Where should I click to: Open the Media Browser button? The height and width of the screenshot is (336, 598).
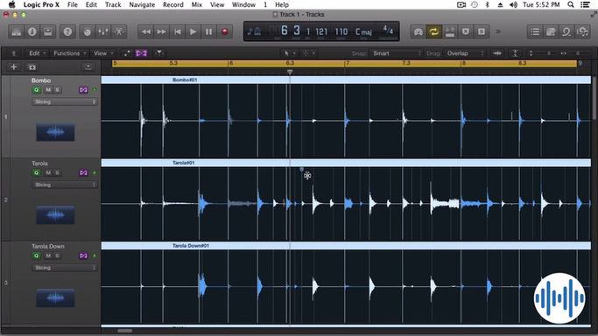coord(582,31)
